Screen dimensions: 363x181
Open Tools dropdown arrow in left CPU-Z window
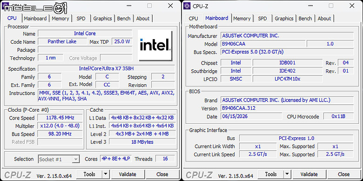(105, 174)
